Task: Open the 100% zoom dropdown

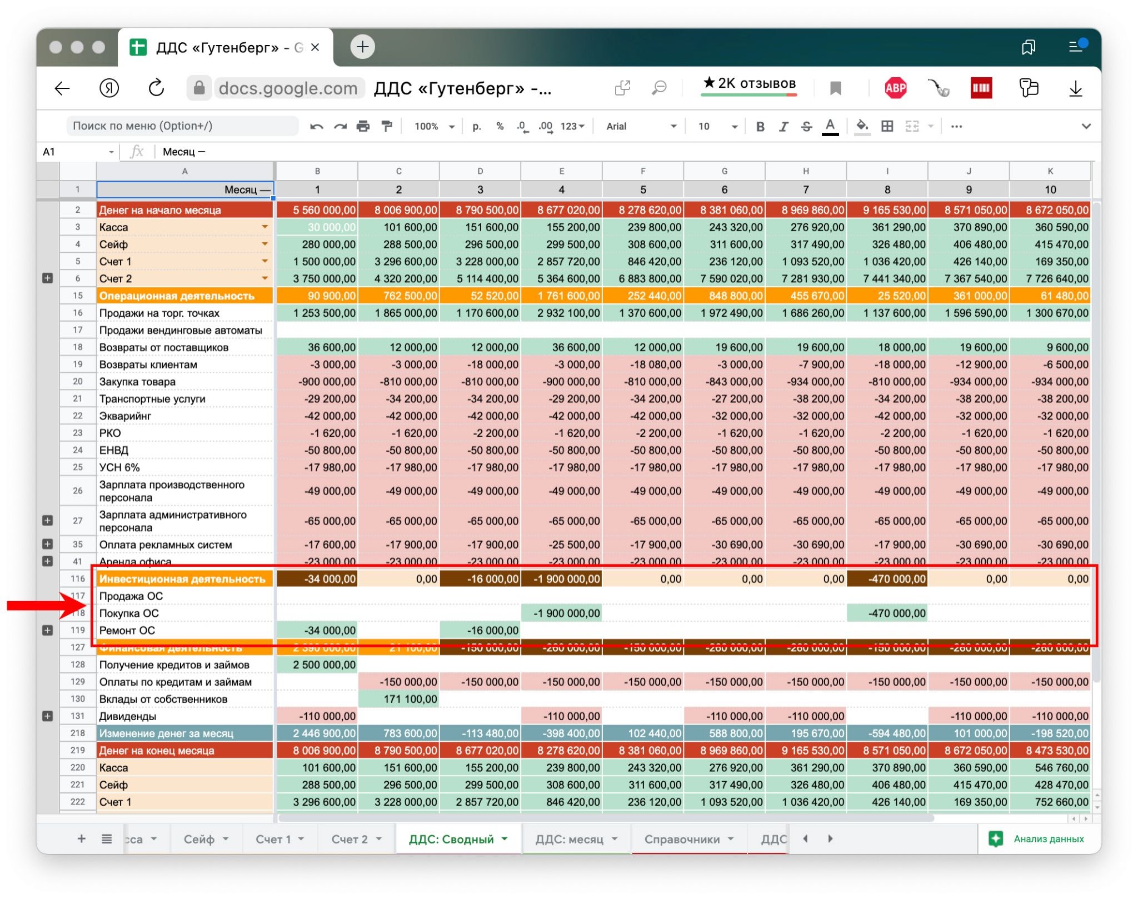Action: [434, 127]
